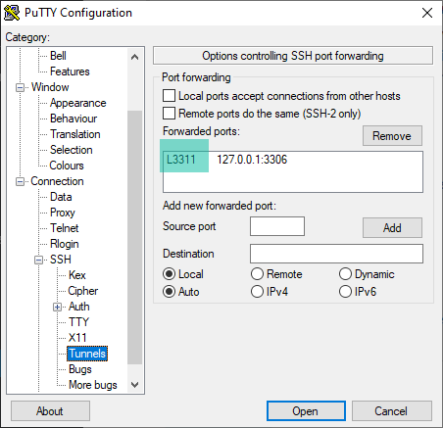
Task: Open the Proxy settings
Action: [x=63, y=213]
